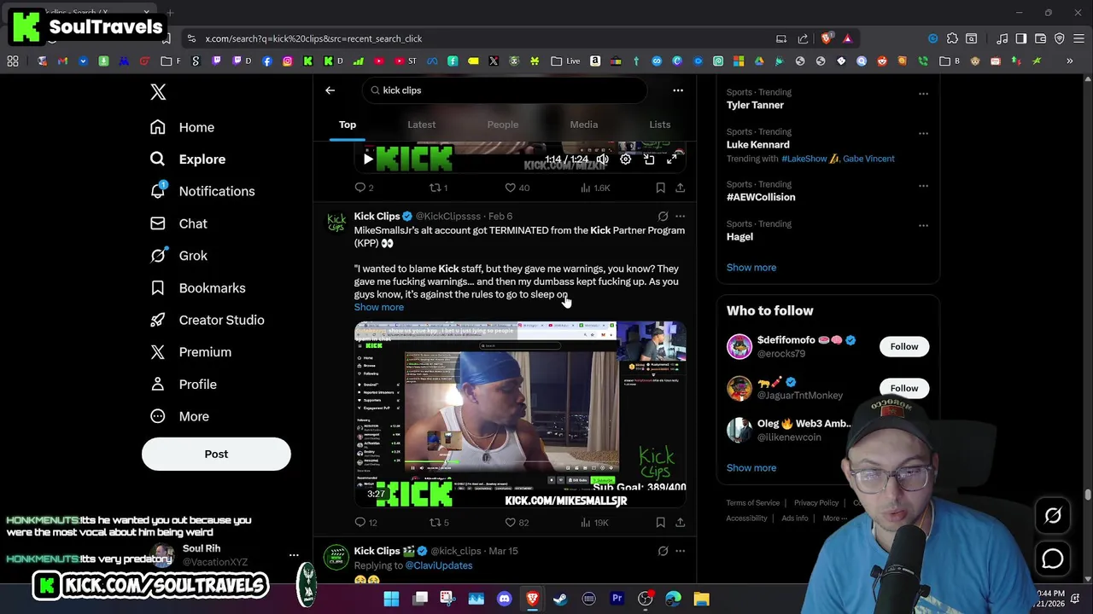
Task: Reply to the post with 2 replies
Action: 365,188
